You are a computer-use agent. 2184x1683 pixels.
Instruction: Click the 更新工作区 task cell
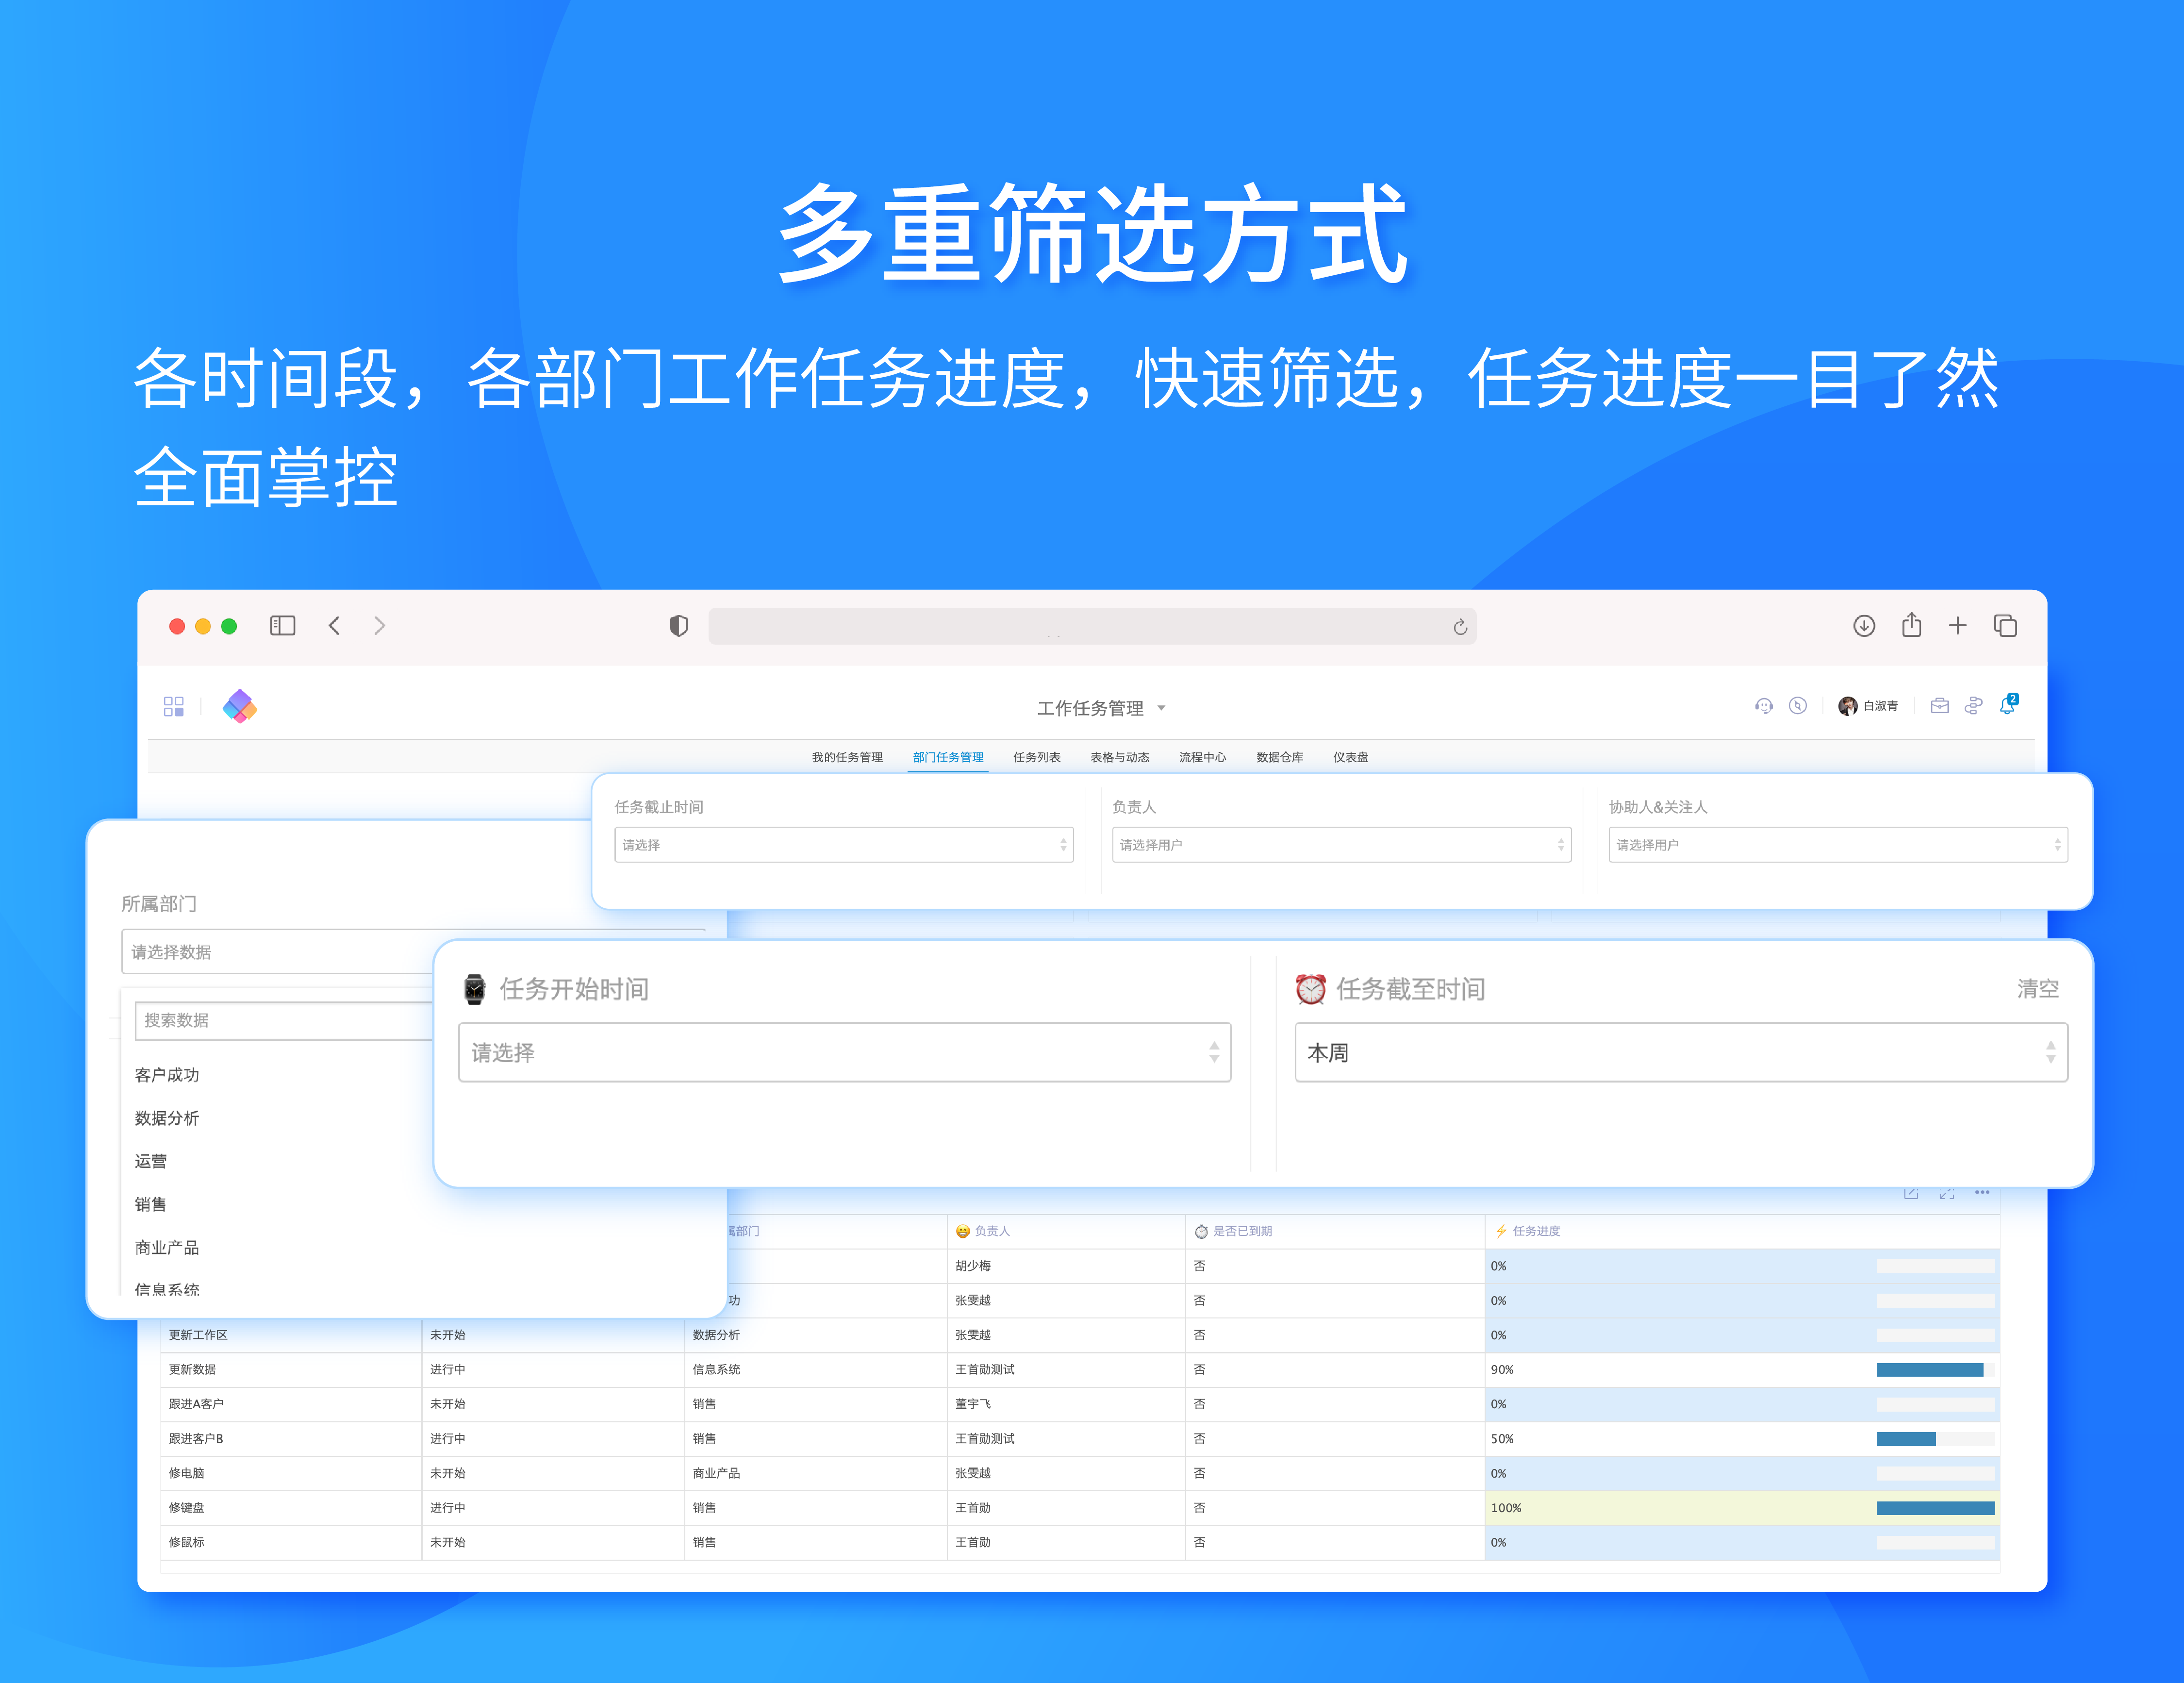[x=291, y=1335]
